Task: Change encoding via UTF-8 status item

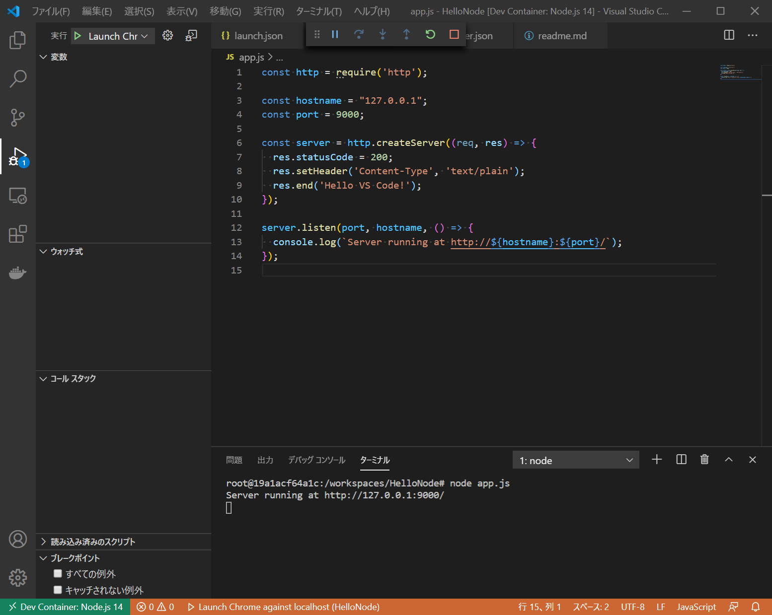Action: point(633,607)
